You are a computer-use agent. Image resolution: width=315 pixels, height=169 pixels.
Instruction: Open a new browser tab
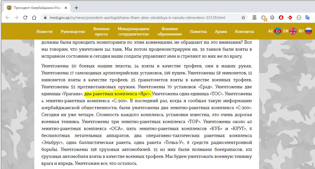click(x=76, y=8)
